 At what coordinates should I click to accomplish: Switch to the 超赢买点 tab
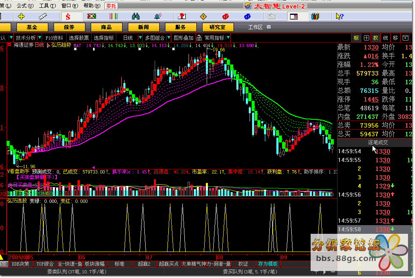pos(169,264)
